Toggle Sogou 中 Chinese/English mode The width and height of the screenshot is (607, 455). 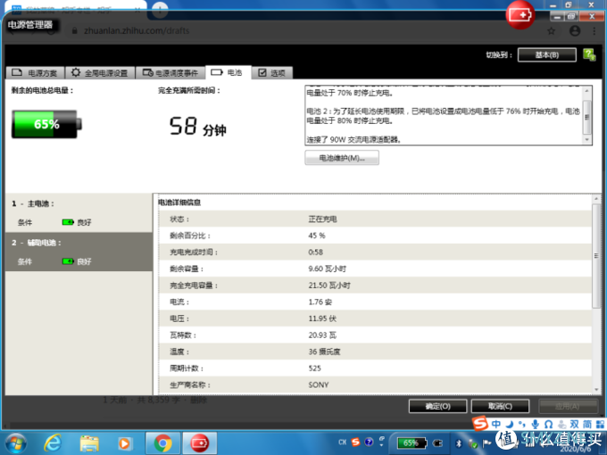coord(496,425)
